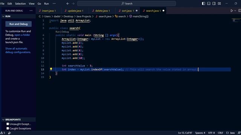
Task: Open Go menu
Action: pyautogui.click(x=39, y=3)
